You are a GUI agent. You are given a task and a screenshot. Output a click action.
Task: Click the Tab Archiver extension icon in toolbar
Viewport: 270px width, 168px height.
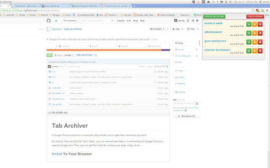262,10
